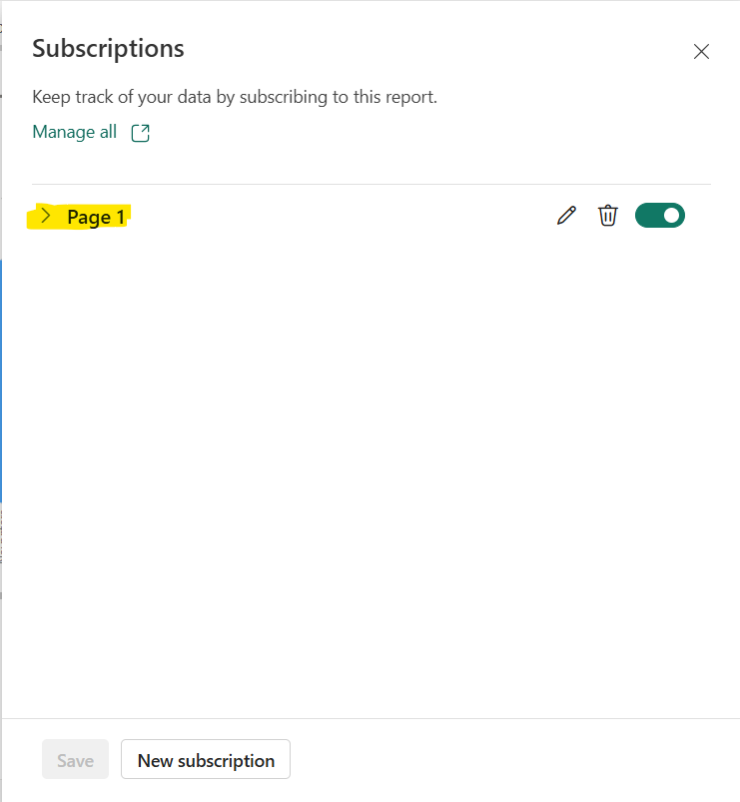The height and width of the screenshot is (802, 740).
Task: Edit the Page 1 subscription using pencil icon
Action: 566,215
